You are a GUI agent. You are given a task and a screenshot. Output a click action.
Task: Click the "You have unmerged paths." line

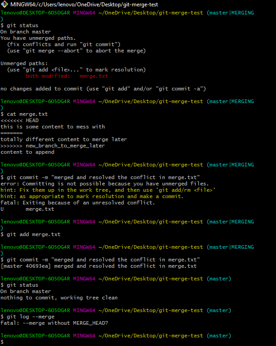(x=38, y=38)
